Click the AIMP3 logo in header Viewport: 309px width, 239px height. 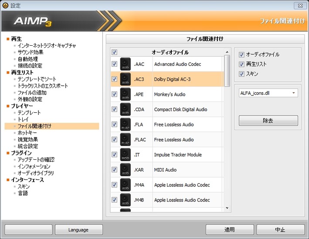coord(33,21)
